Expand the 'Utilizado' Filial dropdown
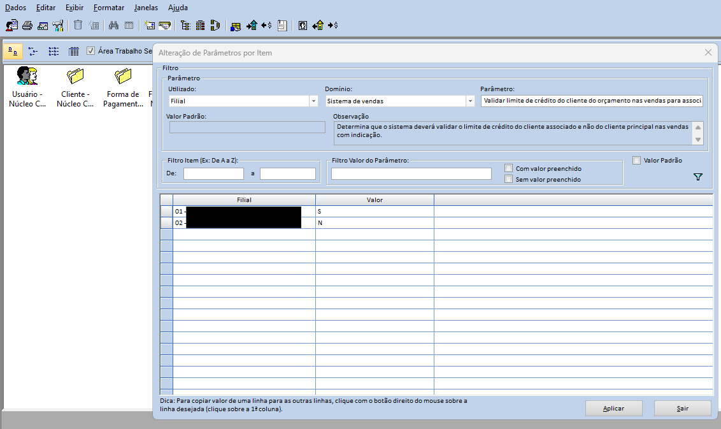The image size is (721, 429). tap(313, 101)
